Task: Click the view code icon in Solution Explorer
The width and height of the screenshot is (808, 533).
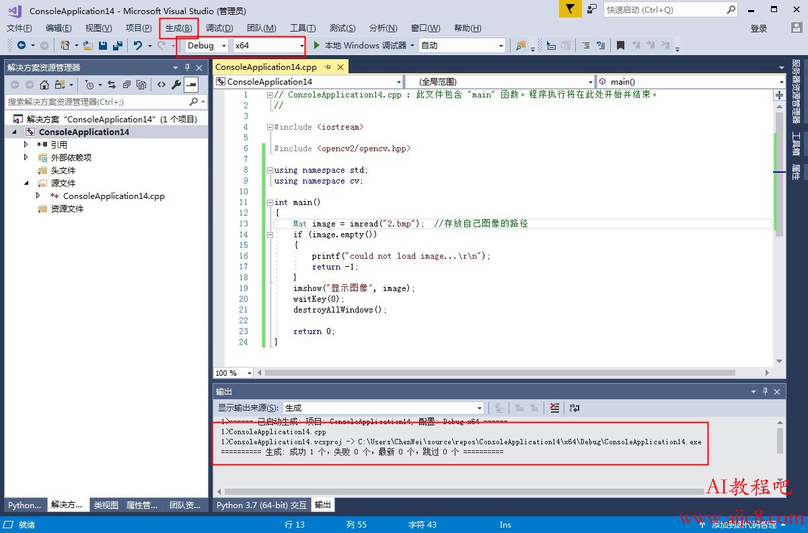Action: point(161,85)
